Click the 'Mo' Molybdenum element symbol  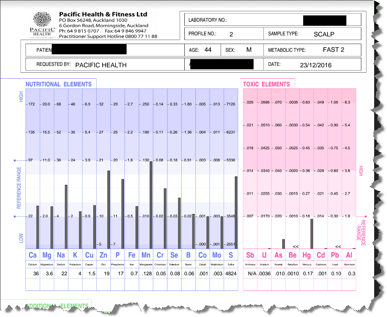click(x=217, y=255)
